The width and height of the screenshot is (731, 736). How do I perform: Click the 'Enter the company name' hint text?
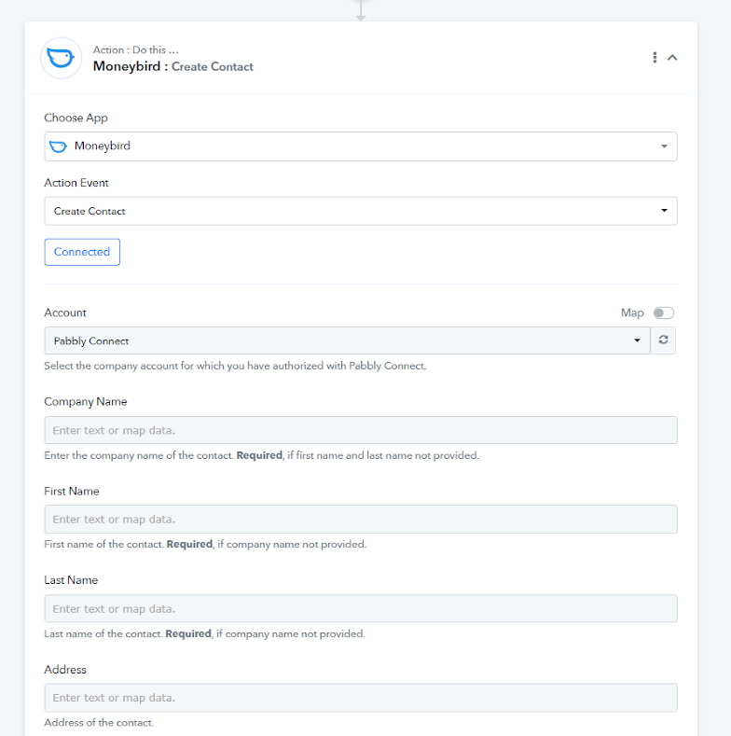[x=262, y=455]
